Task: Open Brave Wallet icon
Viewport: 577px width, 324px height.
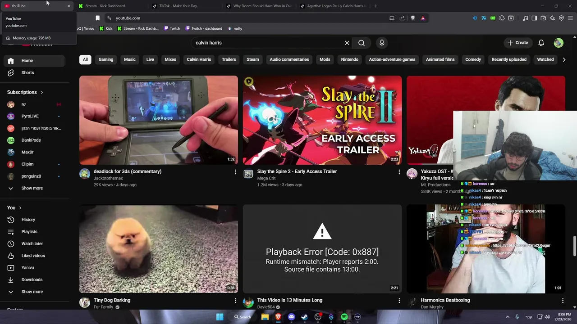Action: coord(543,18)
